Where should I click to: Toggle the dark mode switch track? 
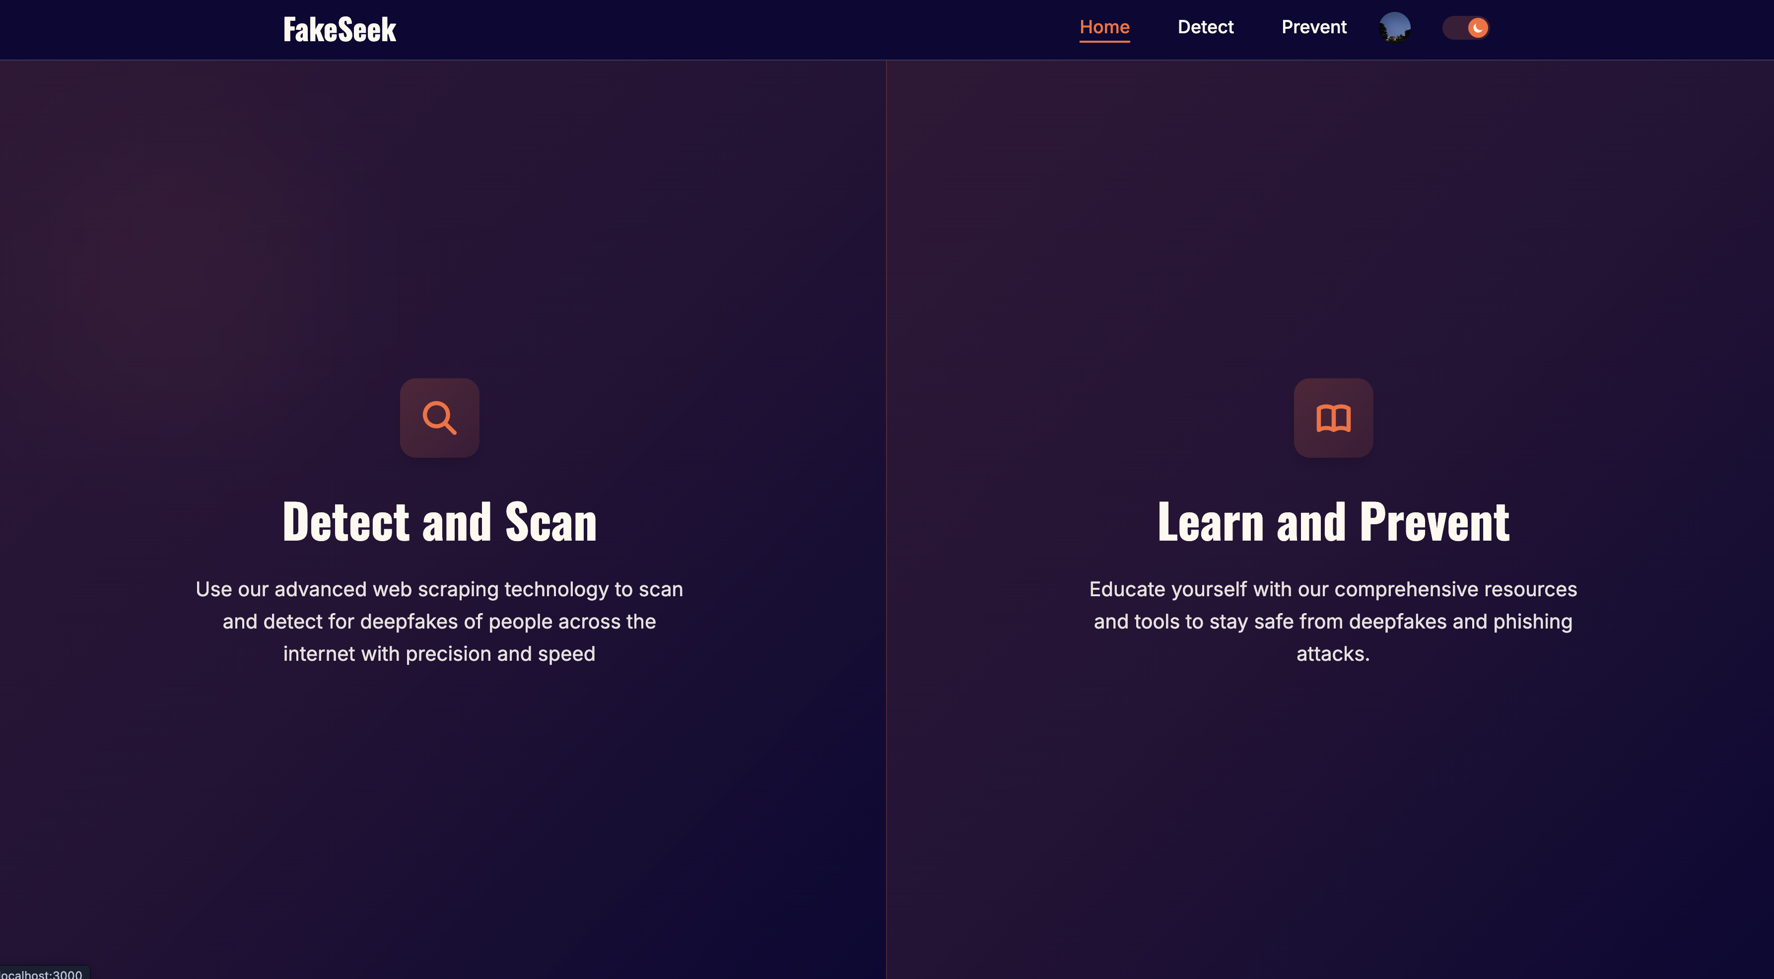[x=1454, y=28]
